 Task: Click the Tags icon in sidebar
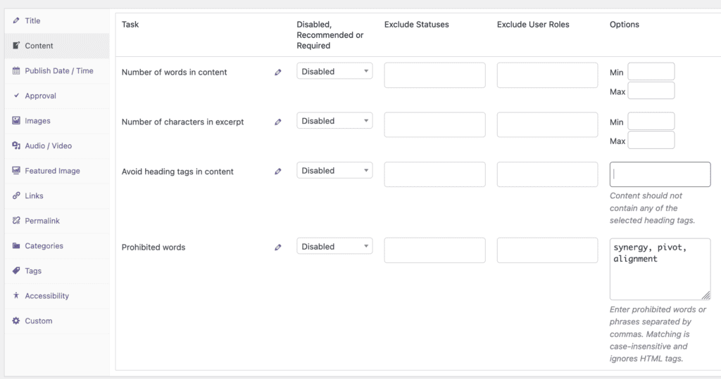(x=16, y=271)
